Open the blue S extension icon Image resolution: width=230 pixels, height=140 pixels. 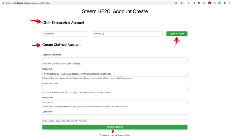[x=220, y=3]
